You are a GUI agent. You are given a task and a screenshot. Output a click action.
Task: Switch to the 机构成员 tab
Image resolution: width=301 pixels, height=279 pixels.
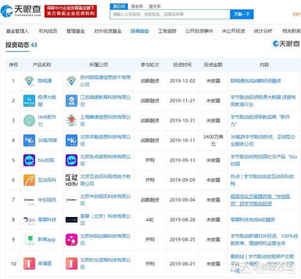pyautogui.click(x=48, y=31)
